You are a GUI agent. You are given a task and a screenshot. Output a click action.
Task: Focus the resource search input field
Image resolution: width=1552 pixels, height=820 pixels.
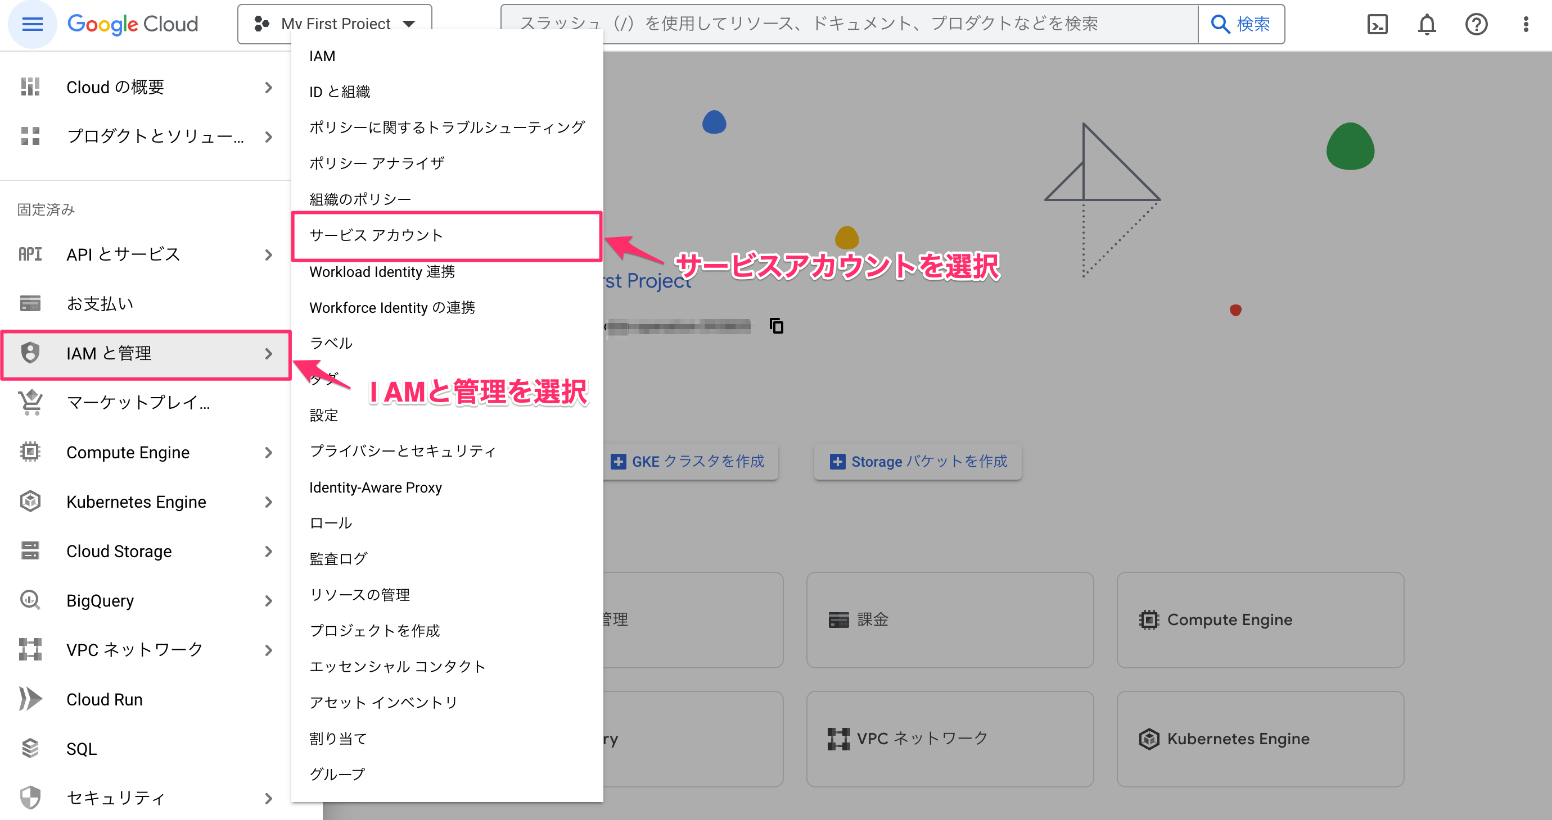850,24
